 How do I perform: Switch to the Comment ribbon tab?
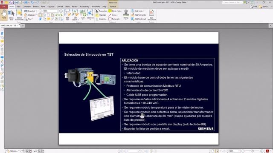26,7
